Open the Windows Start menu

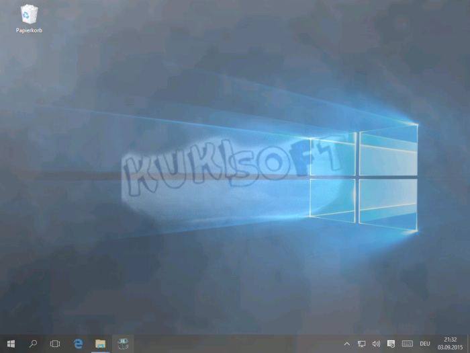(11, 344)
